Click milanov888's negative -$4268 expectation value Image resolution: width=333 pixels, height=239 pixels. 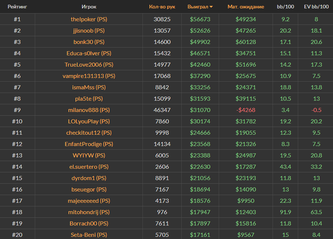click(x=246, y=110)
